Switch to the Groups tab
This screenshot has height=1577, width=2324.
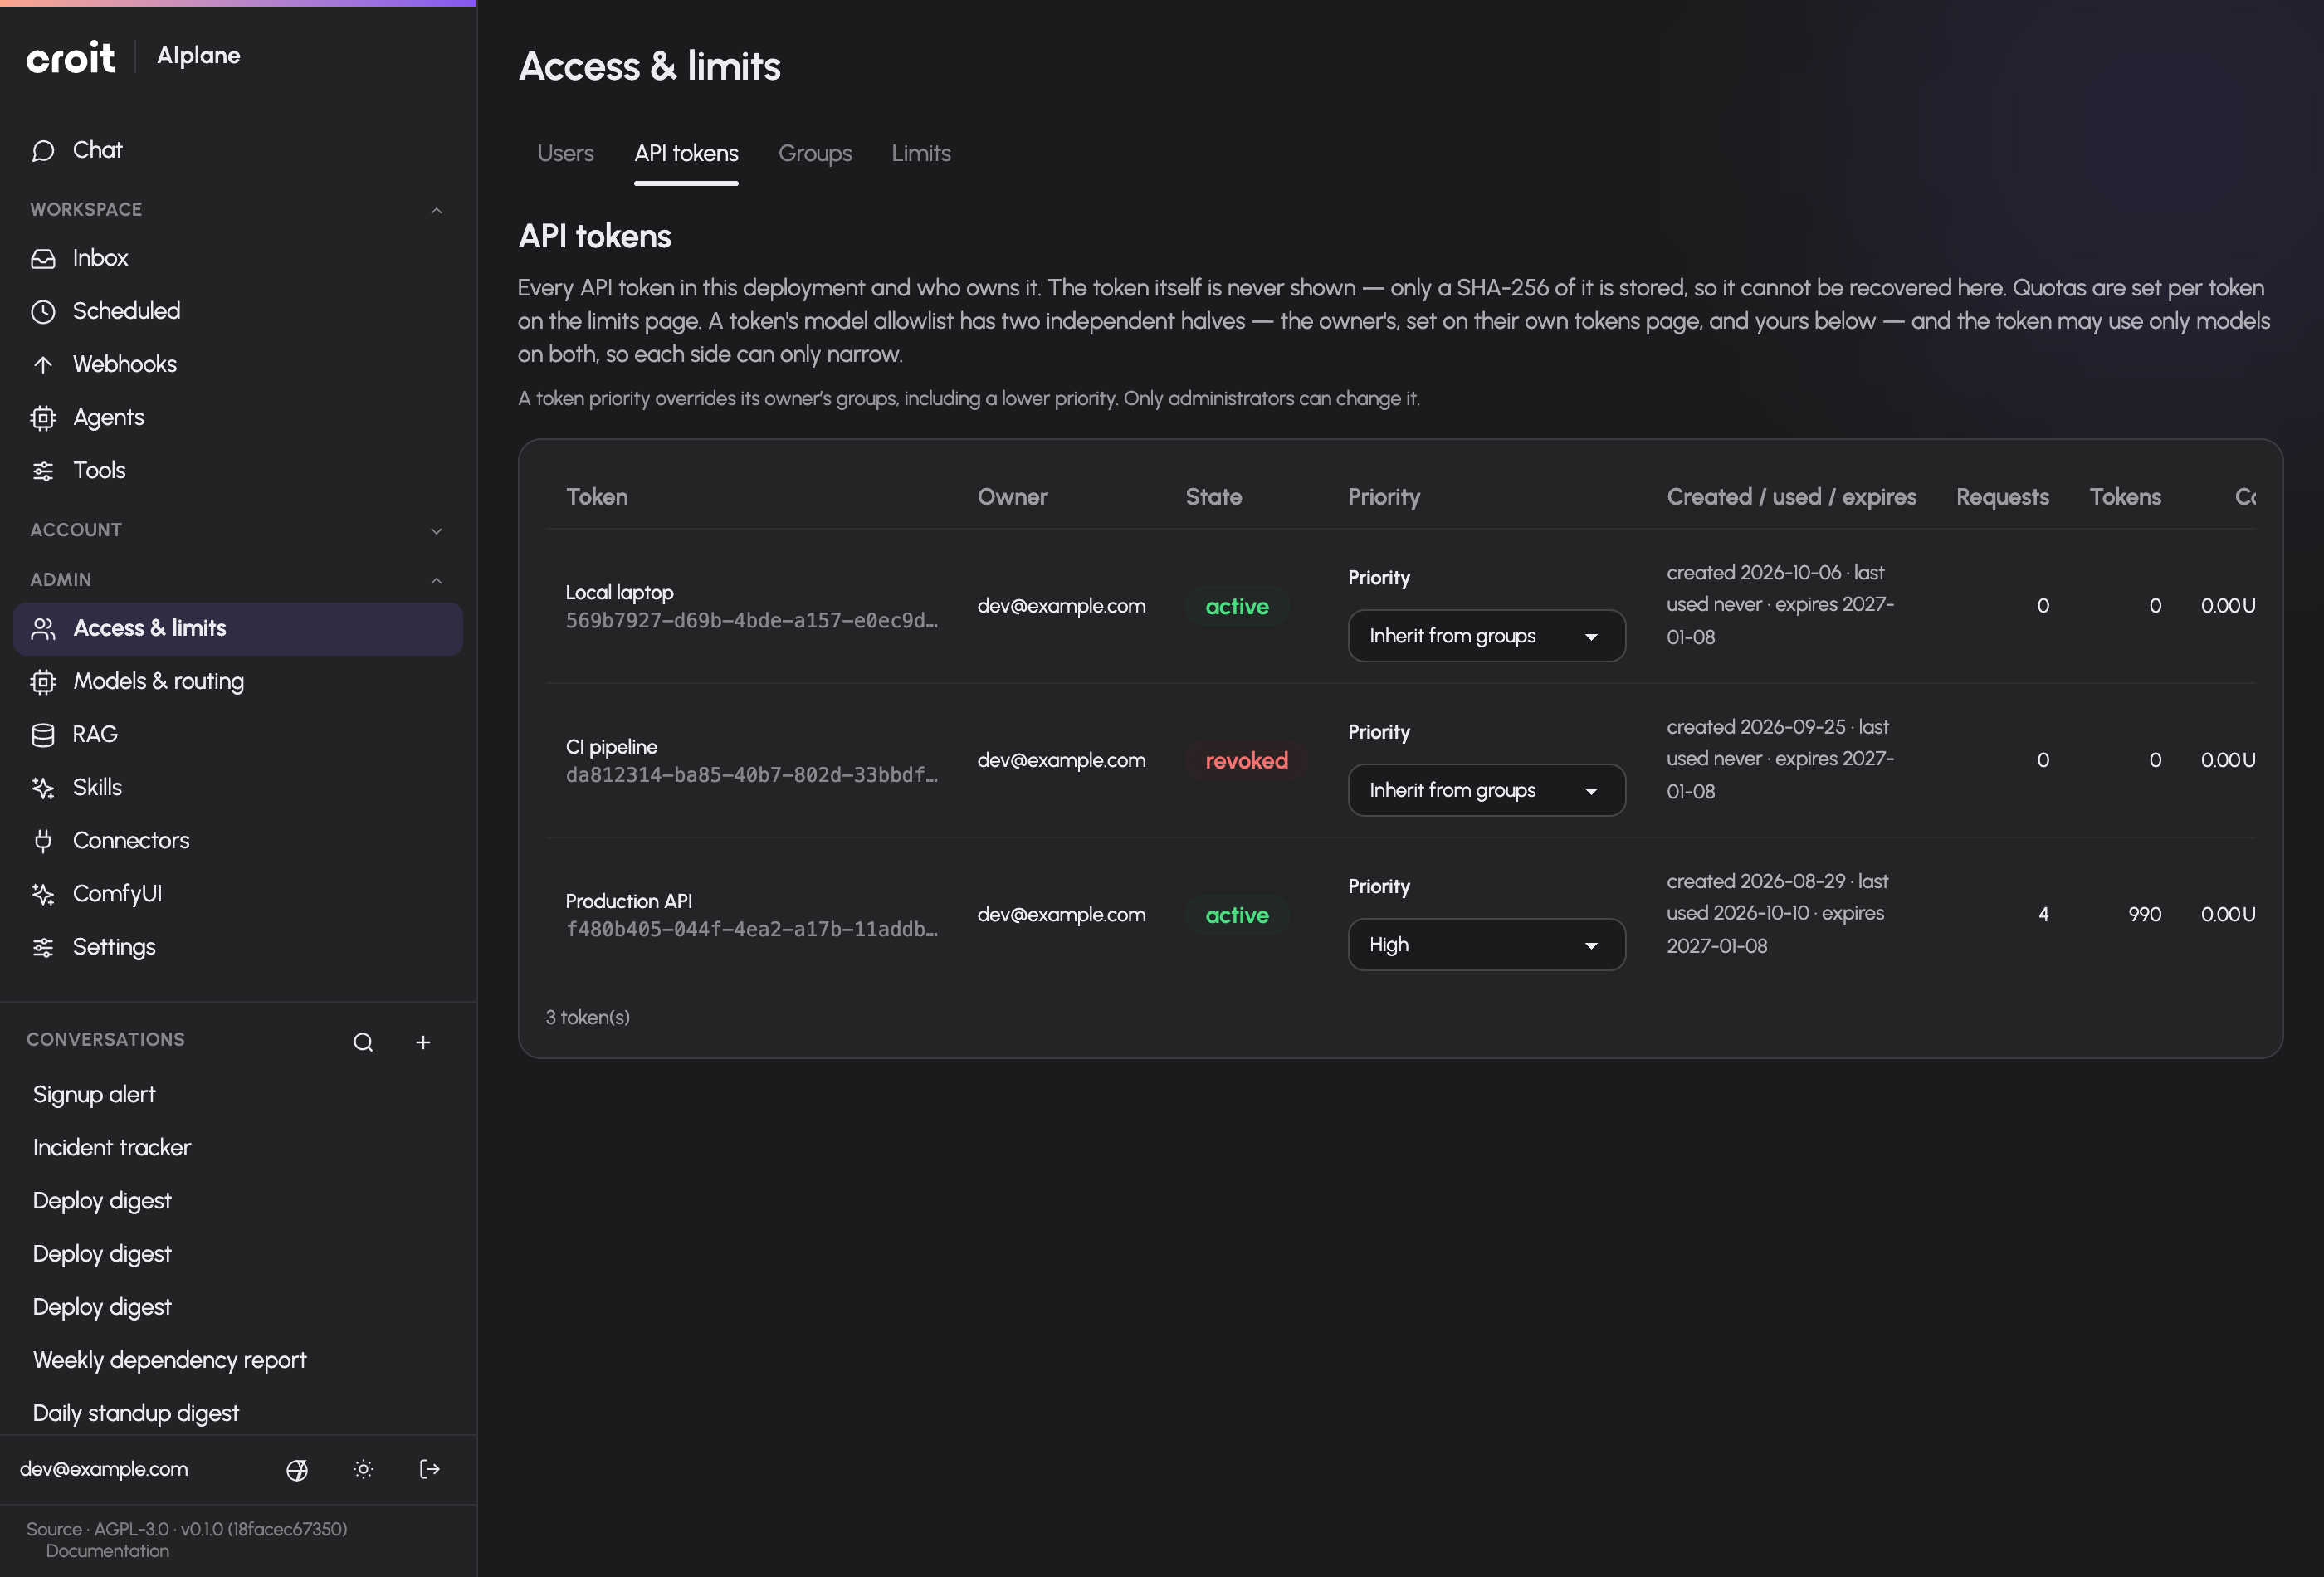(x=815, y=153)
